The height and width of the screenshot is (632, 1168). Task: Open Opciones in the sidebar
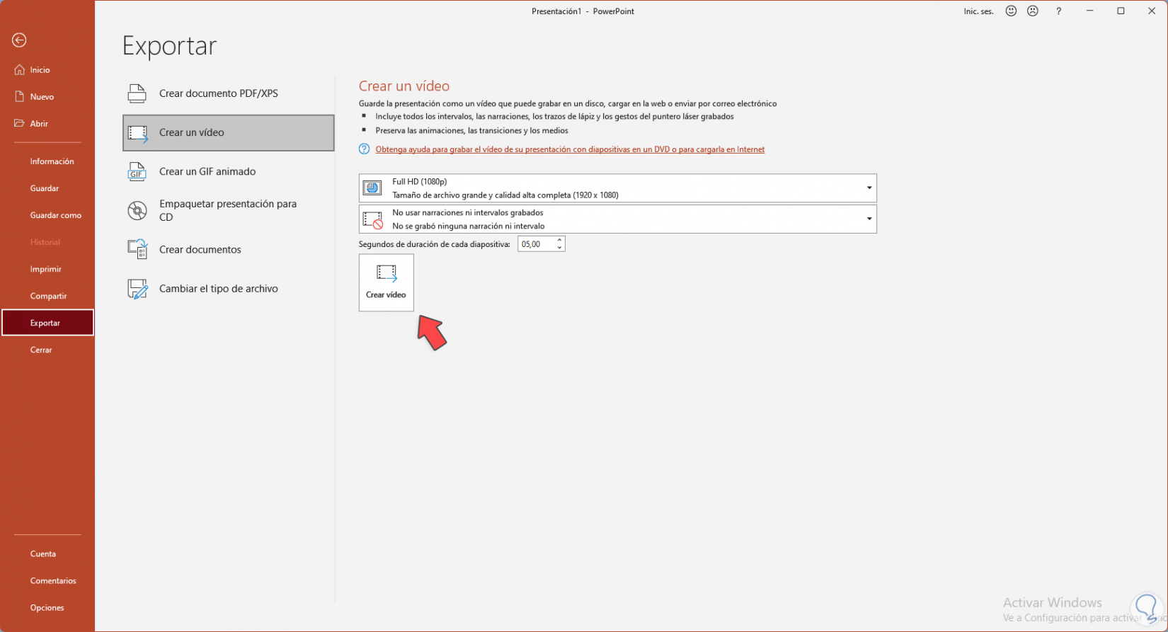47,608
